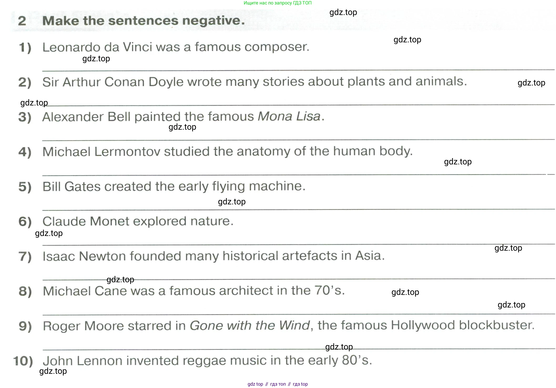Click the sentence 'Claude Monet explored nature.'
This screenshot has height=388, width=556.
138,221
